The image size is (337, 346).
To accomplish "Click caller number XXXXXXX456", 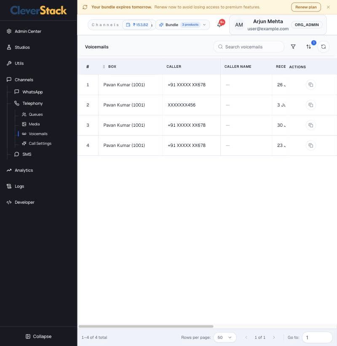I will click(182, 105).
